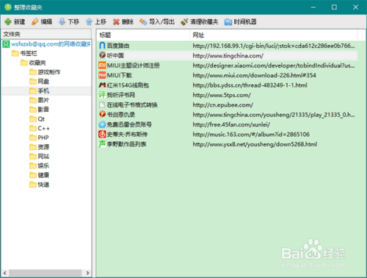Click URL http://cn.epubee.com/
The height and width of the screenshot is (278, 367).
point(223,105)
